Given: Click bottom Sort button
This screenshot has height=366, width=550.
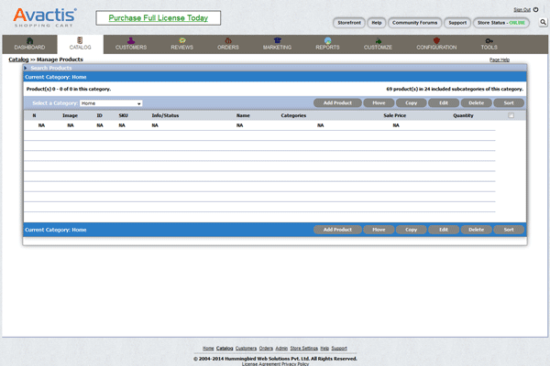Looking at the screenshot, I should (509, 230).
